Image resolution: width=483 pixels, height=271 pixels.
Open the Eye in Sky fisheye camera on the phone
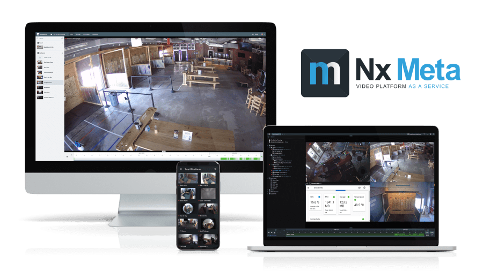point(188,210)
